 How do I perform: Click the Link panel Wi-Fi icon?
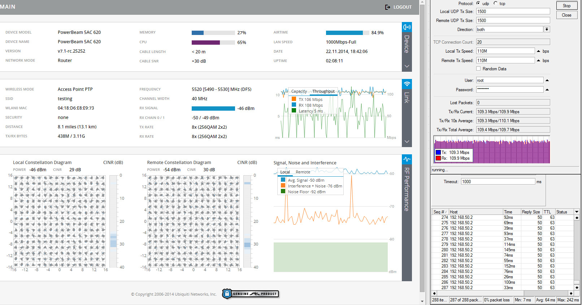click(407, 84)
